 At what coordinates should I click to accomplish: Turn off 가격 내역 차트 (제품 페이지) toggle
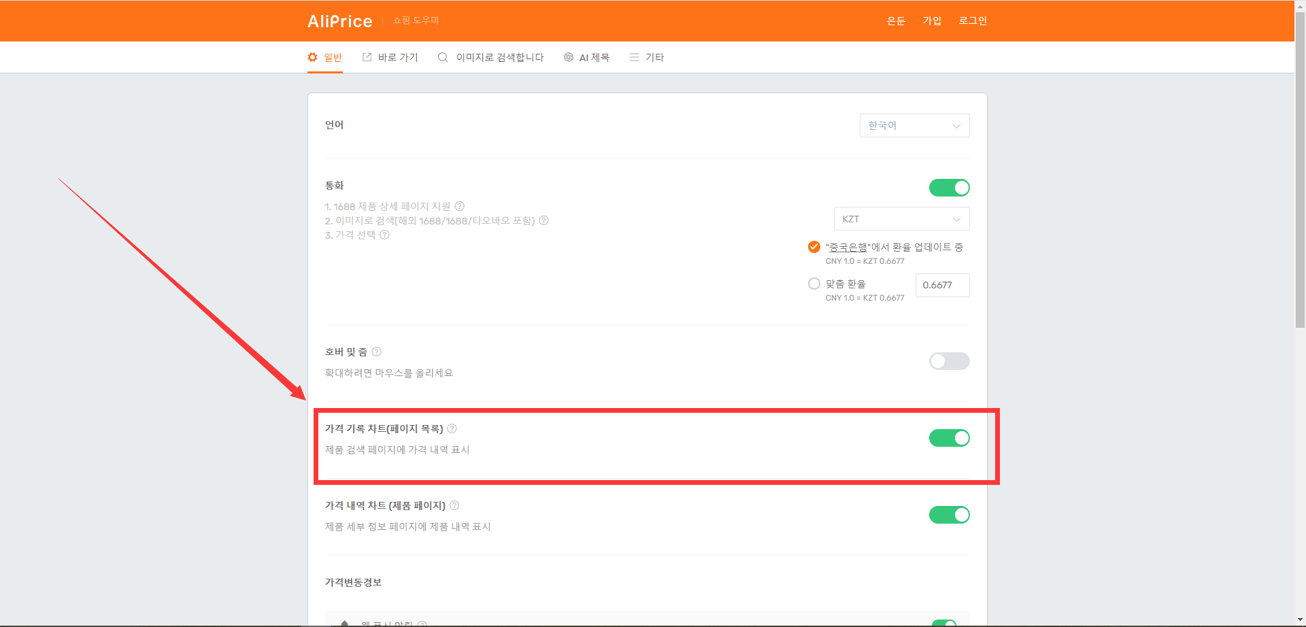pyautogui.click(x=949, y=515)
